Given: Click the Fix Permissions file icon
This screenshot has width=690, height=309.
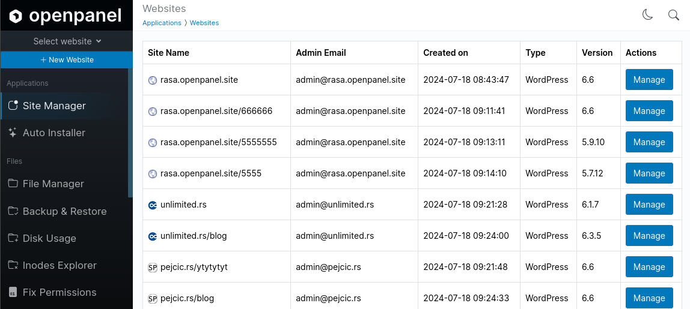Looking at the screenshot, I should 13,292.
